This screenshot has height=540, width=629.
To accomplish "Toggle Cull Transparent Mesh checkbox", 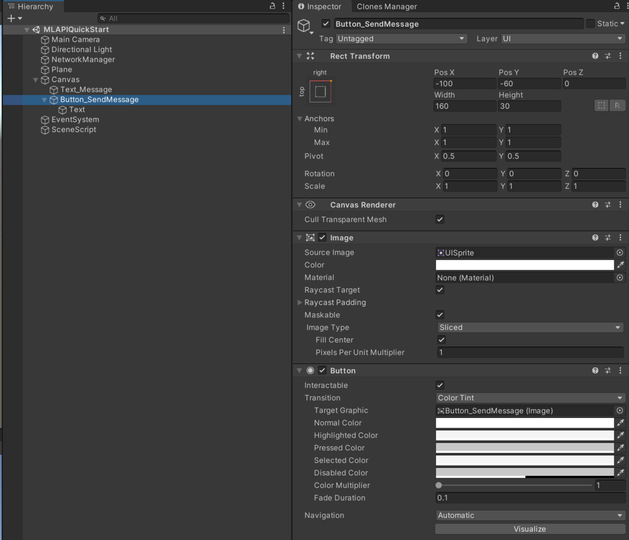I will (440, 219).
